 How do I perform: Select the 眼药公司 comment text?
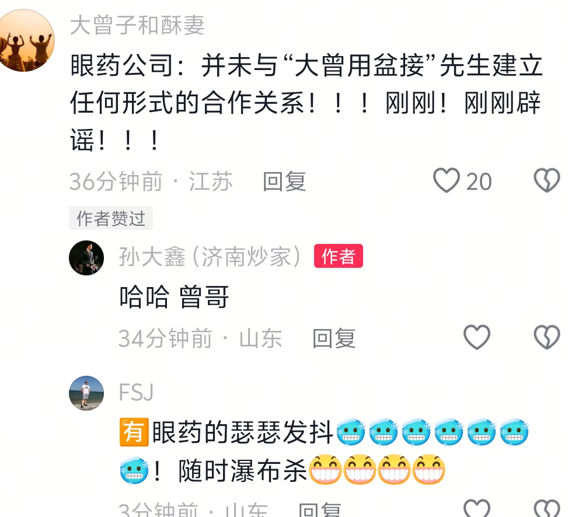306,103
